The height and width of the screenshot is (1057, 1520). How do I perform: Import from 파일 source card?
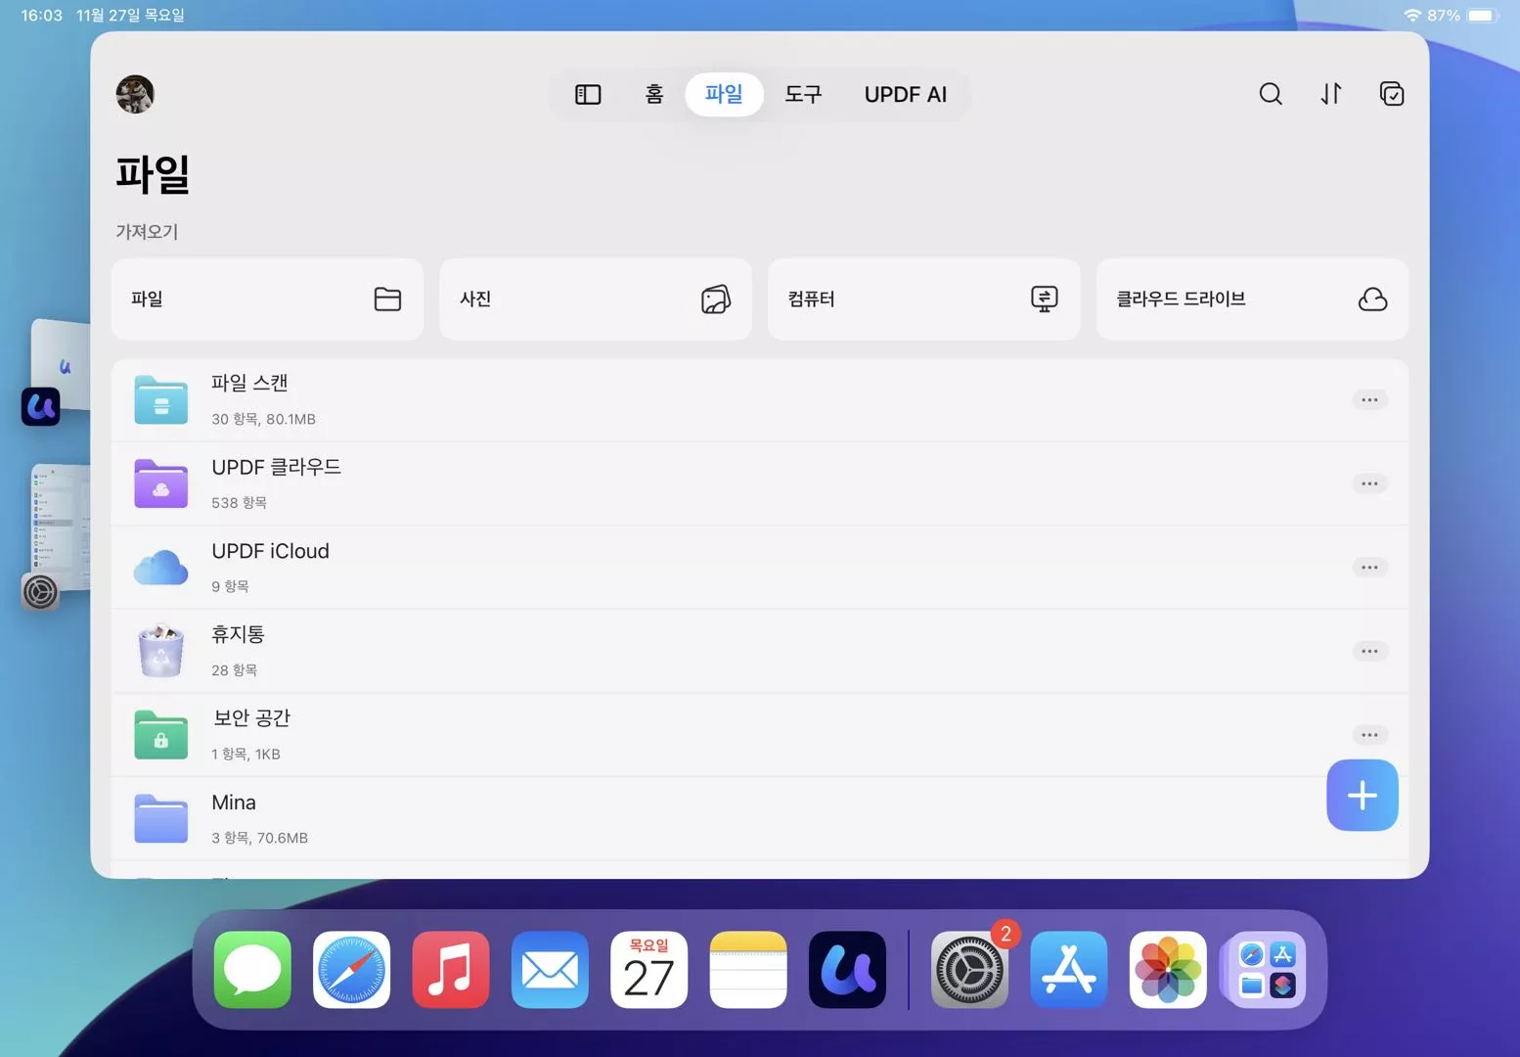[x=267, y=299]
